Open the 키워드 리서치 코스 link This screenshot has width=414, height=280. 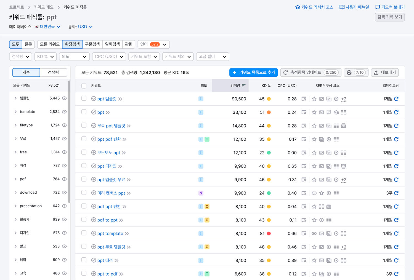314,7
